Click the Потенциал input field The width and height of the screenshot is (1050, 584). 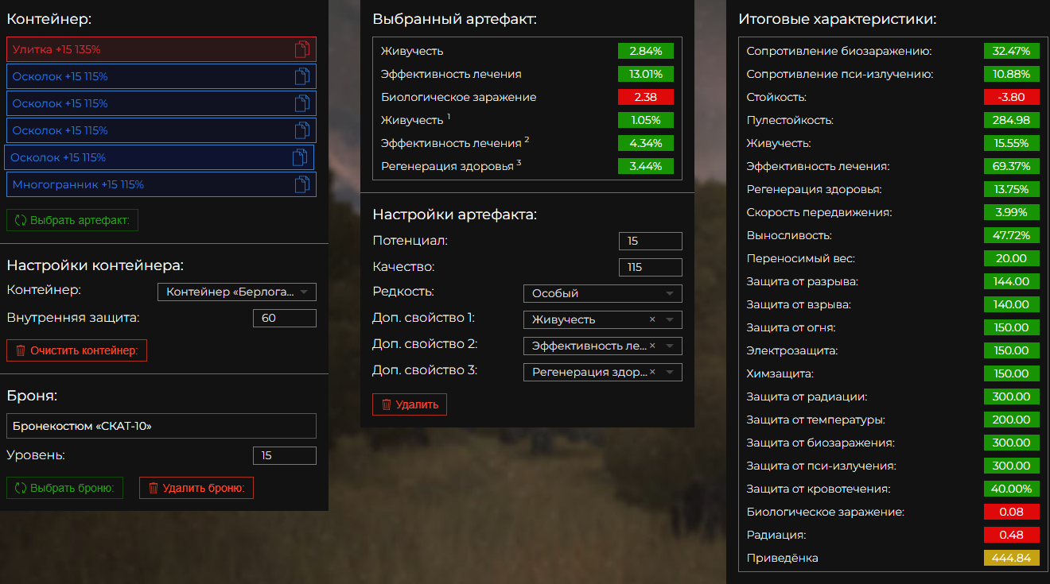pos(650,241)
